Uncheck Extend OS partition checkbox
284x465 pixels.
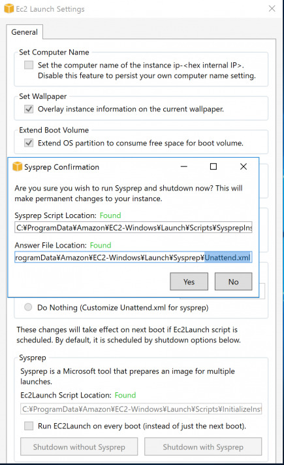pos(29,143)
